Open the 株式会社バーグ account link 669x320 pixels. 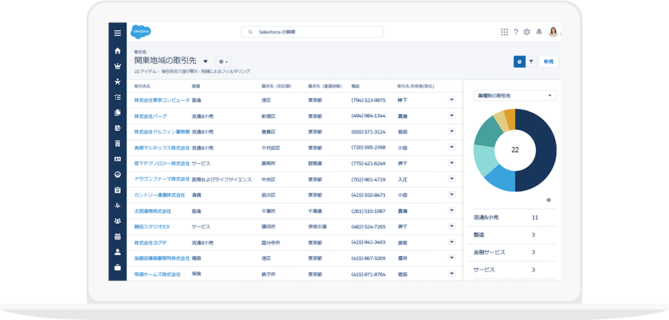[x=151, y=116]
